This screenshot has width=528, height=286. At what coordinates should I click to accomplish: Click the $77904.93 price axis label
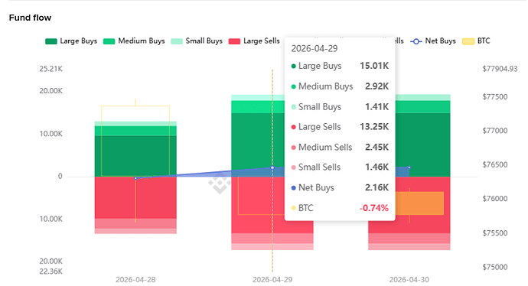tap(500, 69)
